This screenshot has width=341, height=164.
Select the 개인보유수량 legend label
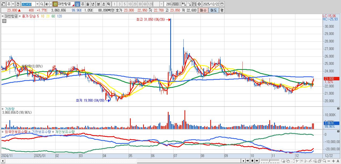pyautogui.click(x=65, y=132)
